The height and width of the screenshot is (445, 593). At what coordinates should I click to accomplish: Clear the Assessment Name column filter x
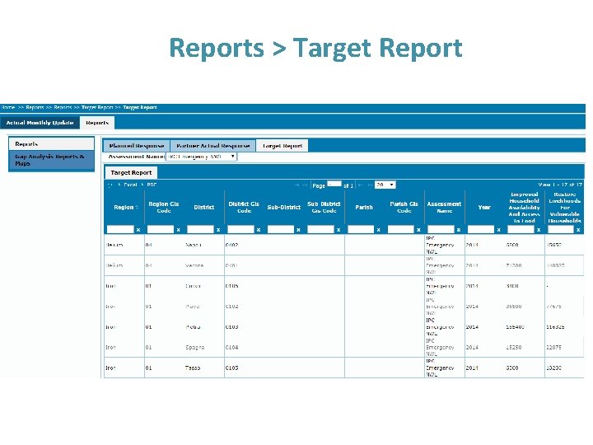pyautogui.click(x=459, y=230)
